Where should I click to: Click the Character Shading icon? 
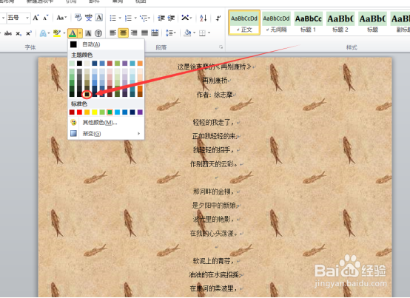point(88,33)
